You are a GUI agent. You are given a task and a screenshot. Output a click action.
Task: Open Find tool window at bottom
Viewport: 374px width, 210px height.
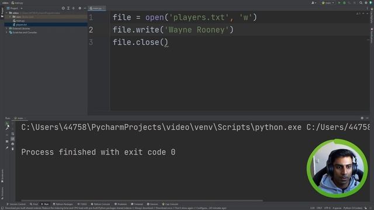[x=34, y=204]
